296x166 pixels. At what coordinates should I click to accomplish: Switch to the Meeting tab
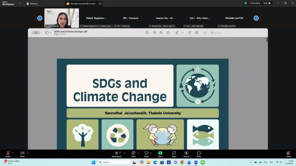[32, 4]
